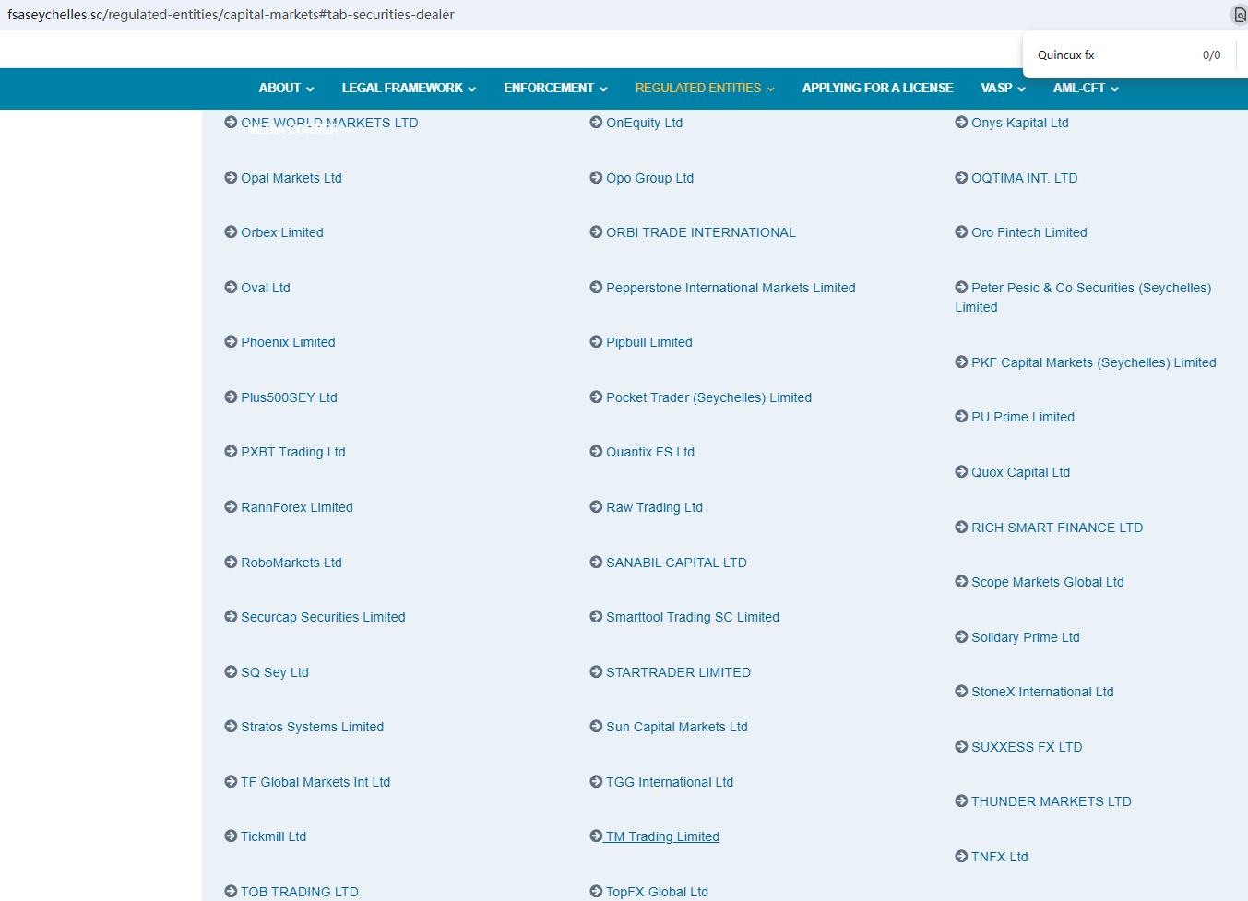
Task: Open Peter Pesic & Co Securities link
Action: coord(1083,297)
